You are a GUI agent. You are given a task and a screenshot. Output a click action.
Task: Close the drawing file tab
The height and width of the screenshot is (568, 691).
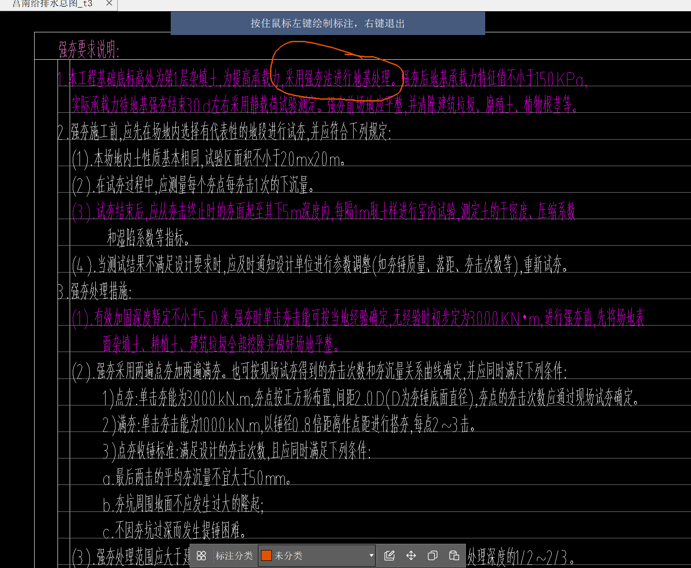[x=109, y=3]
